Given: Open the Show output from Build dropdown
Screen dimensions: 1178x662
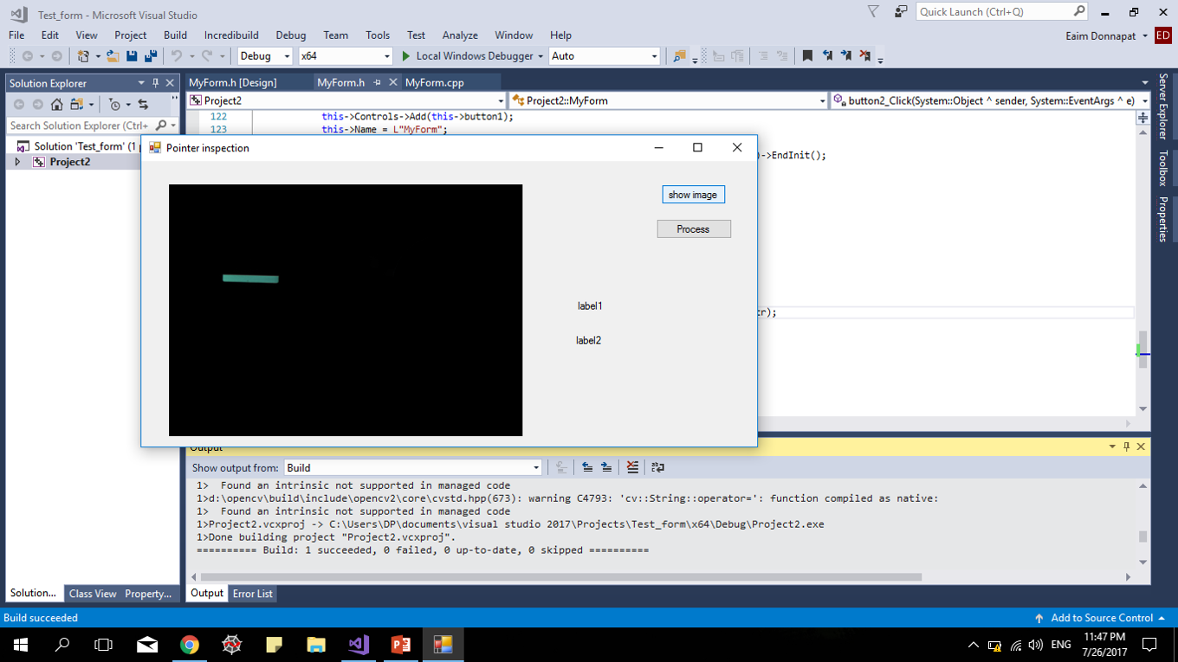Looking at the screenshot, I should 413,467.
